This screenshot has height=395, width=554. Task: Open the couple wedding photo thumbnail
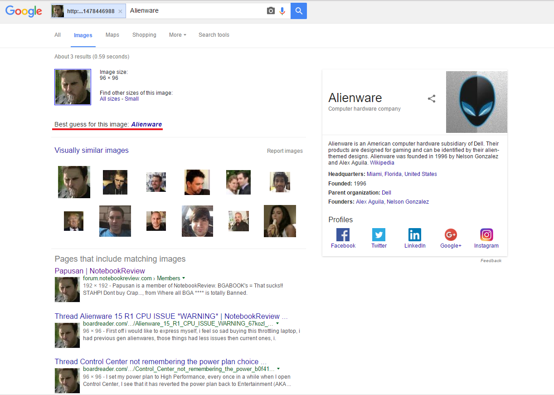pos(238,182)
